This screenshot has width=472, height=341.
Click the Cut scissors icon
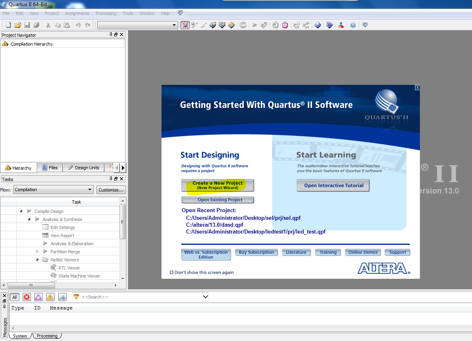[48, 25]
